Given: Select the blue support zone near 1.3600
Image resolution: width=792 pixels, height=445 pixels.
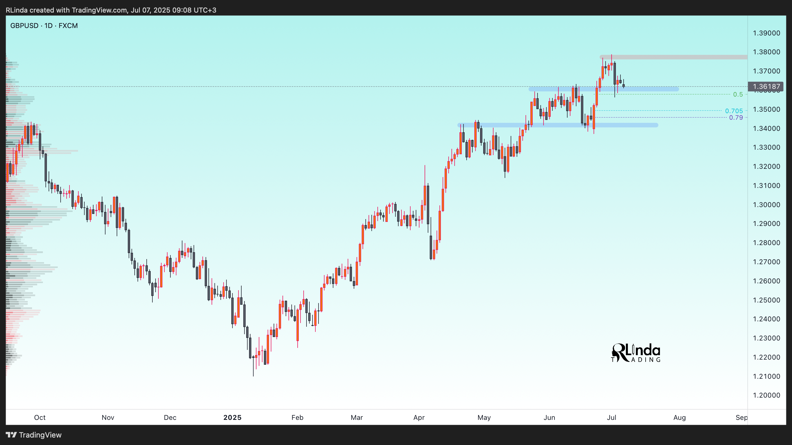Looking at the screenshot, I should click(x=604, y=89).
